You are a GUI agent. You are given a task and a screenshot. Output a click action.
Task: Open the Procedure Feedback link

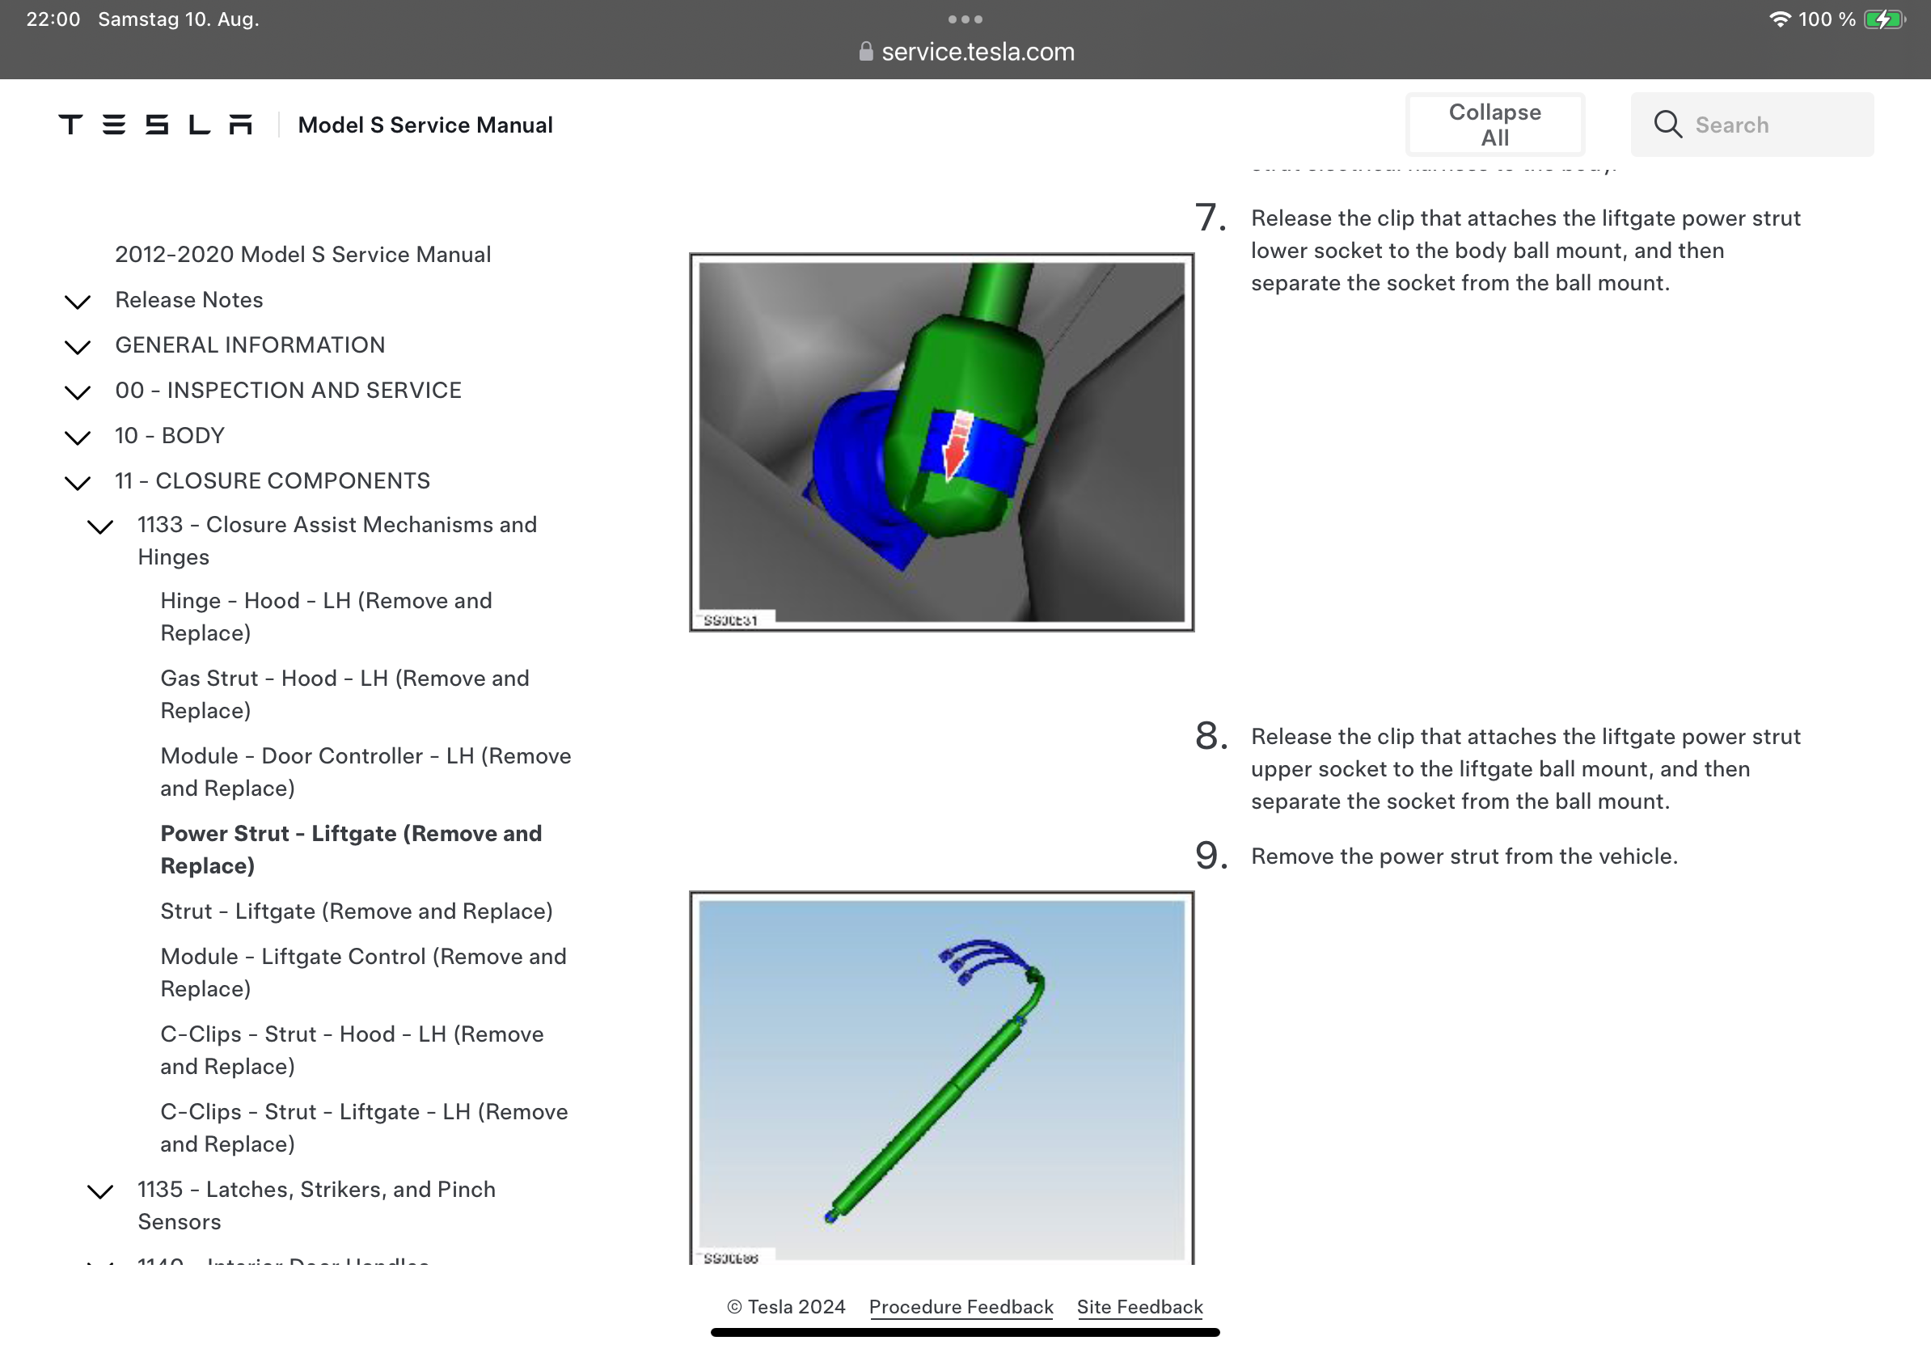pos(961,1306)
